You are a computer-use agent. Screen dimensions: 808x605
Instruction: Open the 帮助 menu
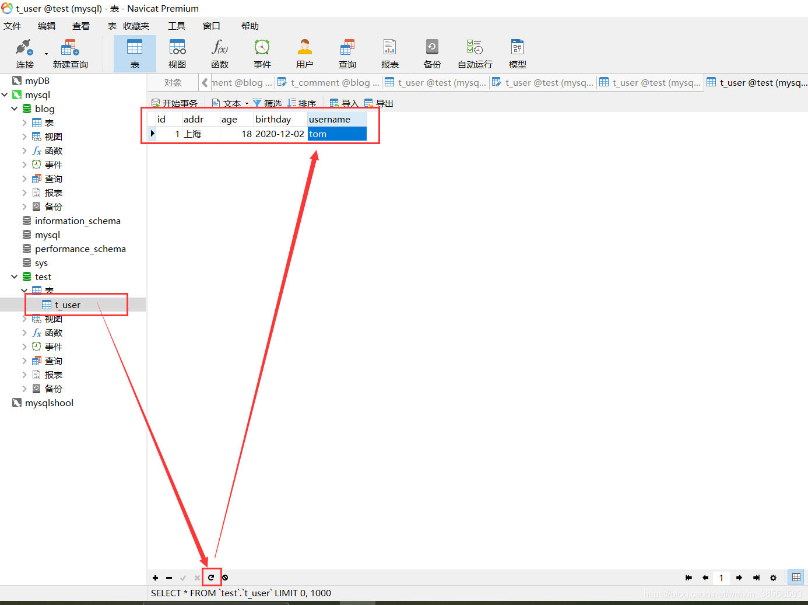[250, 26]
